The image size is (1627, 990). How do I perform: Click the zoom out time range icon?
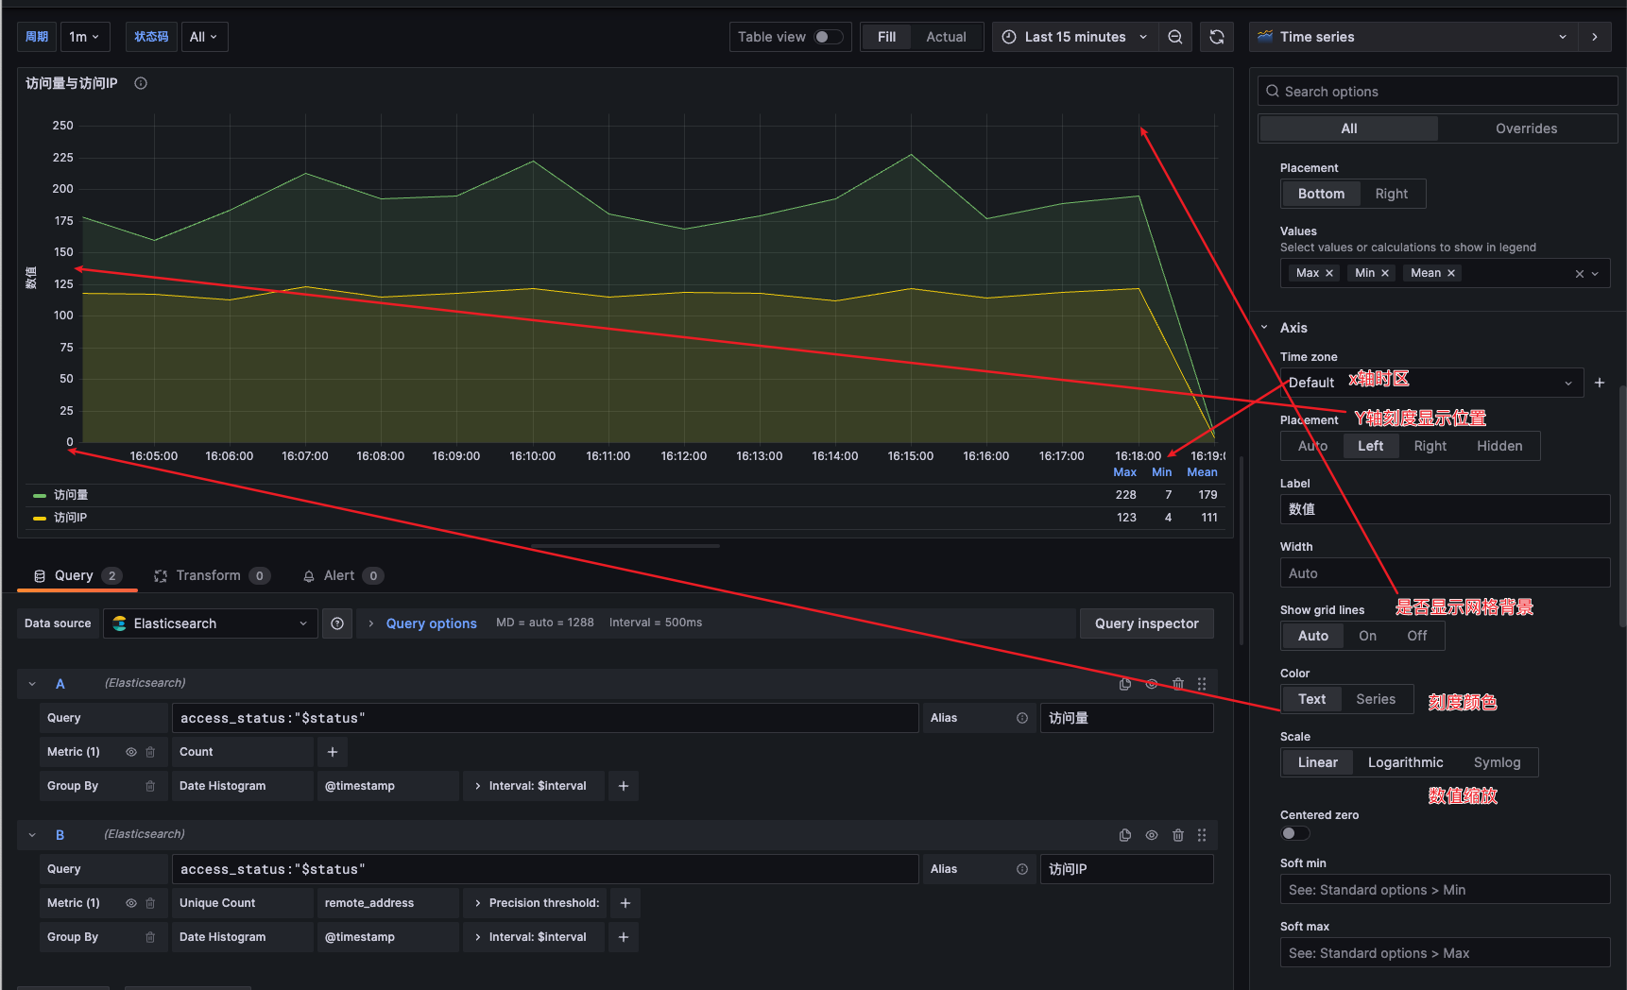click(1174, 37)
